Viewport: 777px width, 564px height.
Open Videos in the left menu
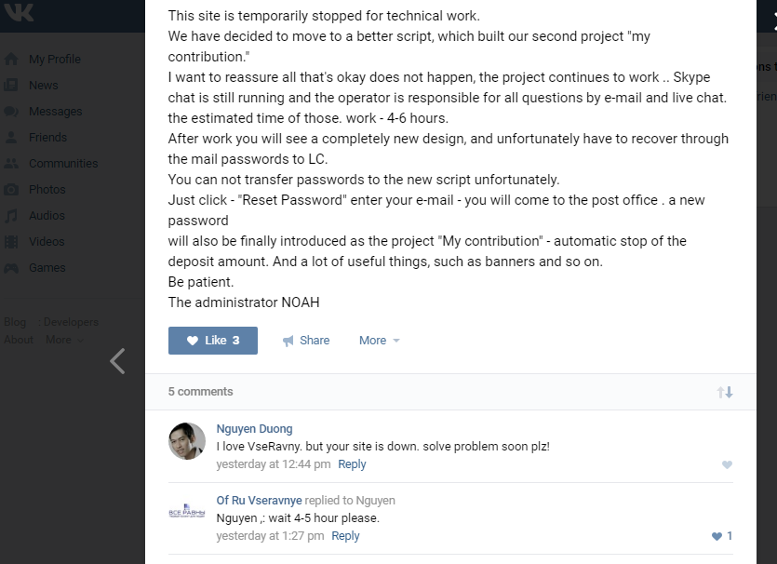point(46,241)
